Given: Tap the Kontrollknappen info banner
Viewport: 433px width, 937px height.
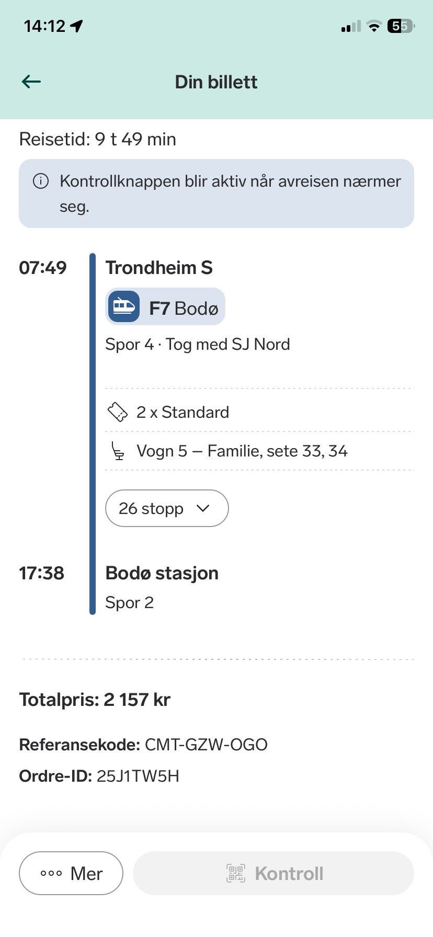Looking at the screenshot, I should (216, 193).
